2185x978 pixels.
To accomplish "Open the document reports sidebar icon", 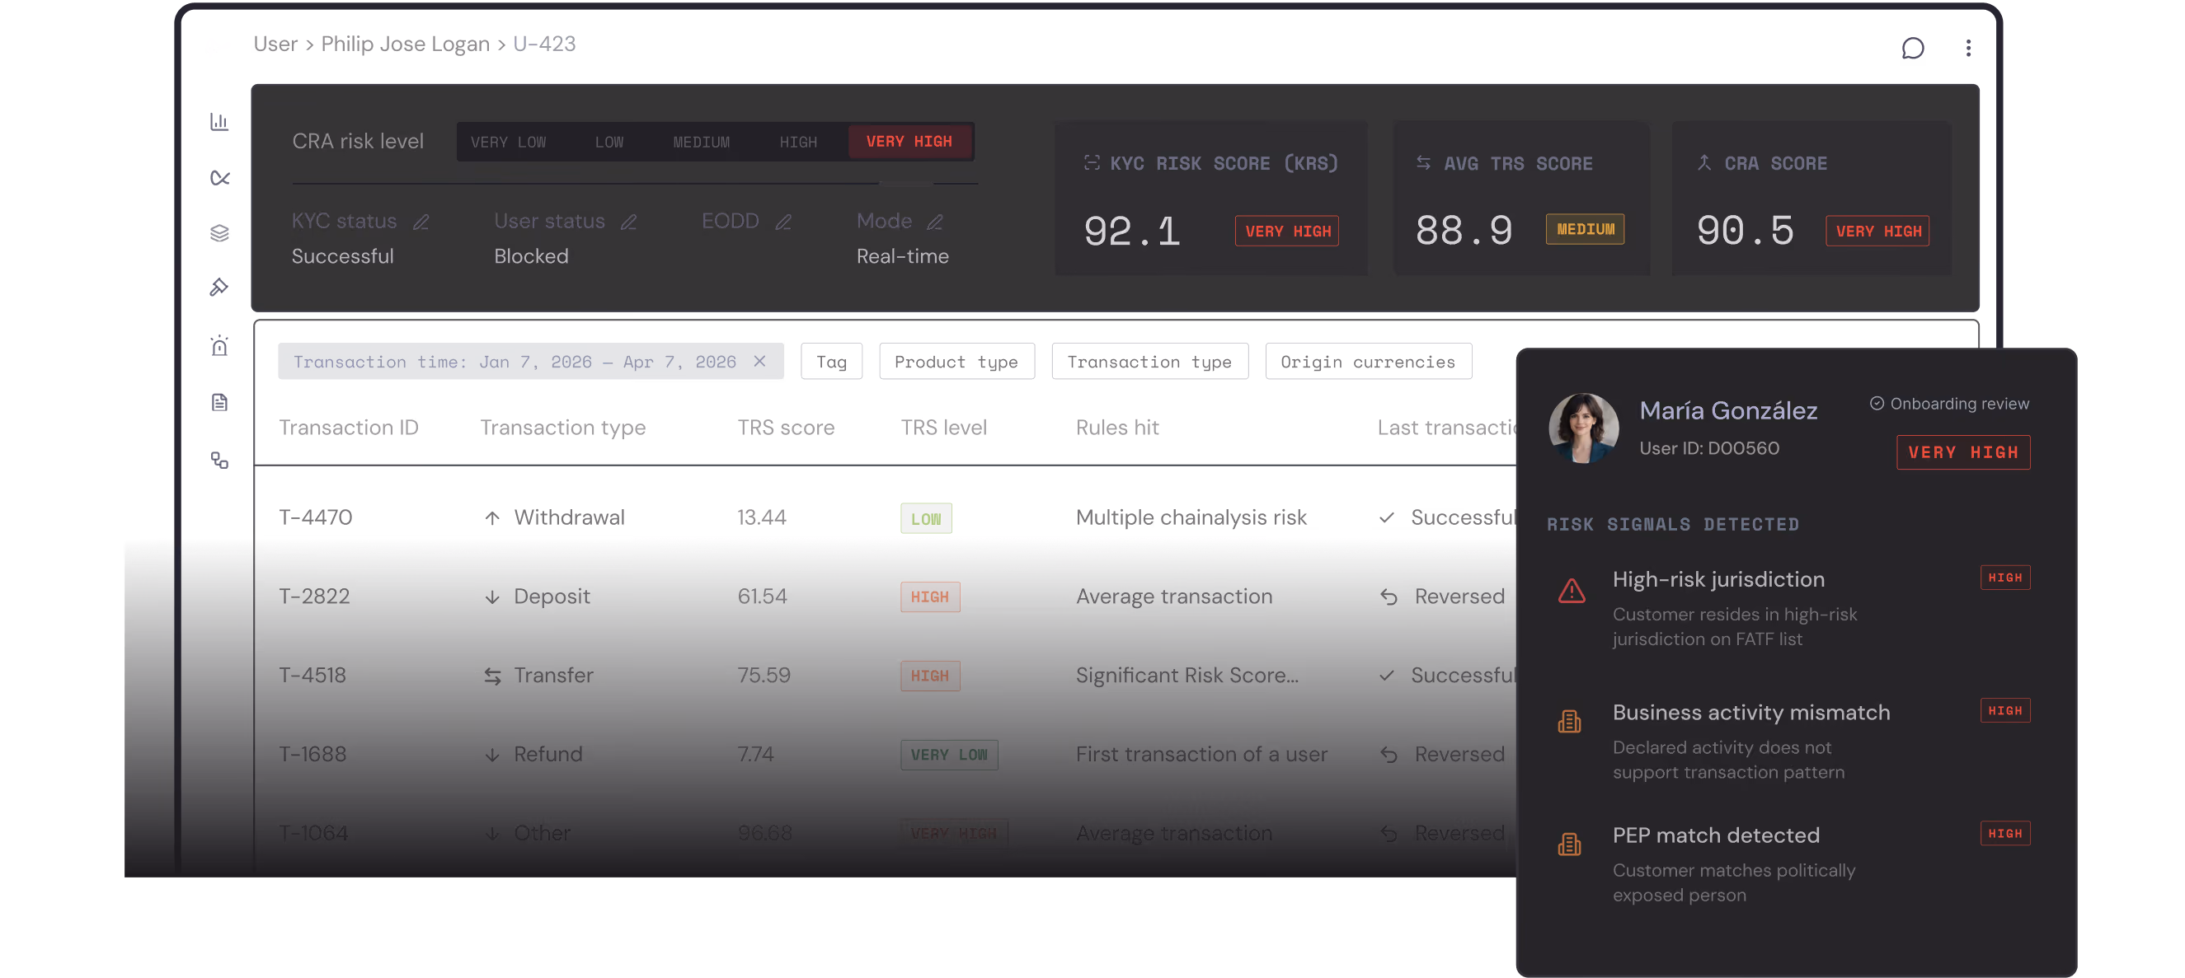I will (x=219, y=403).
